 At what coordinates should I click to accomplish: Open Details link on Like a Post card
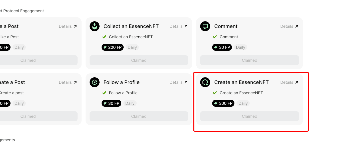65,26
